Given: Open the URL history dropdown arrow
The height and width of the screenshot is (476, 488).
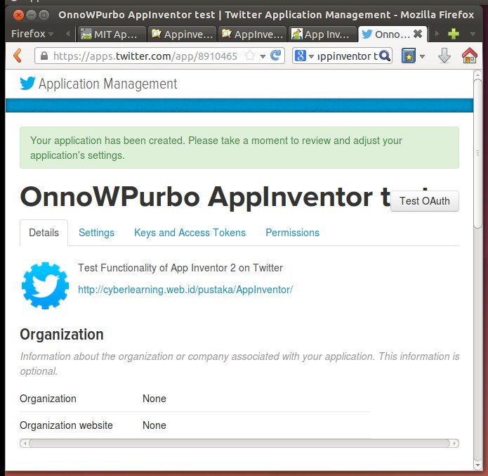Looking at the screenshot, I should [x=263, y=56].
